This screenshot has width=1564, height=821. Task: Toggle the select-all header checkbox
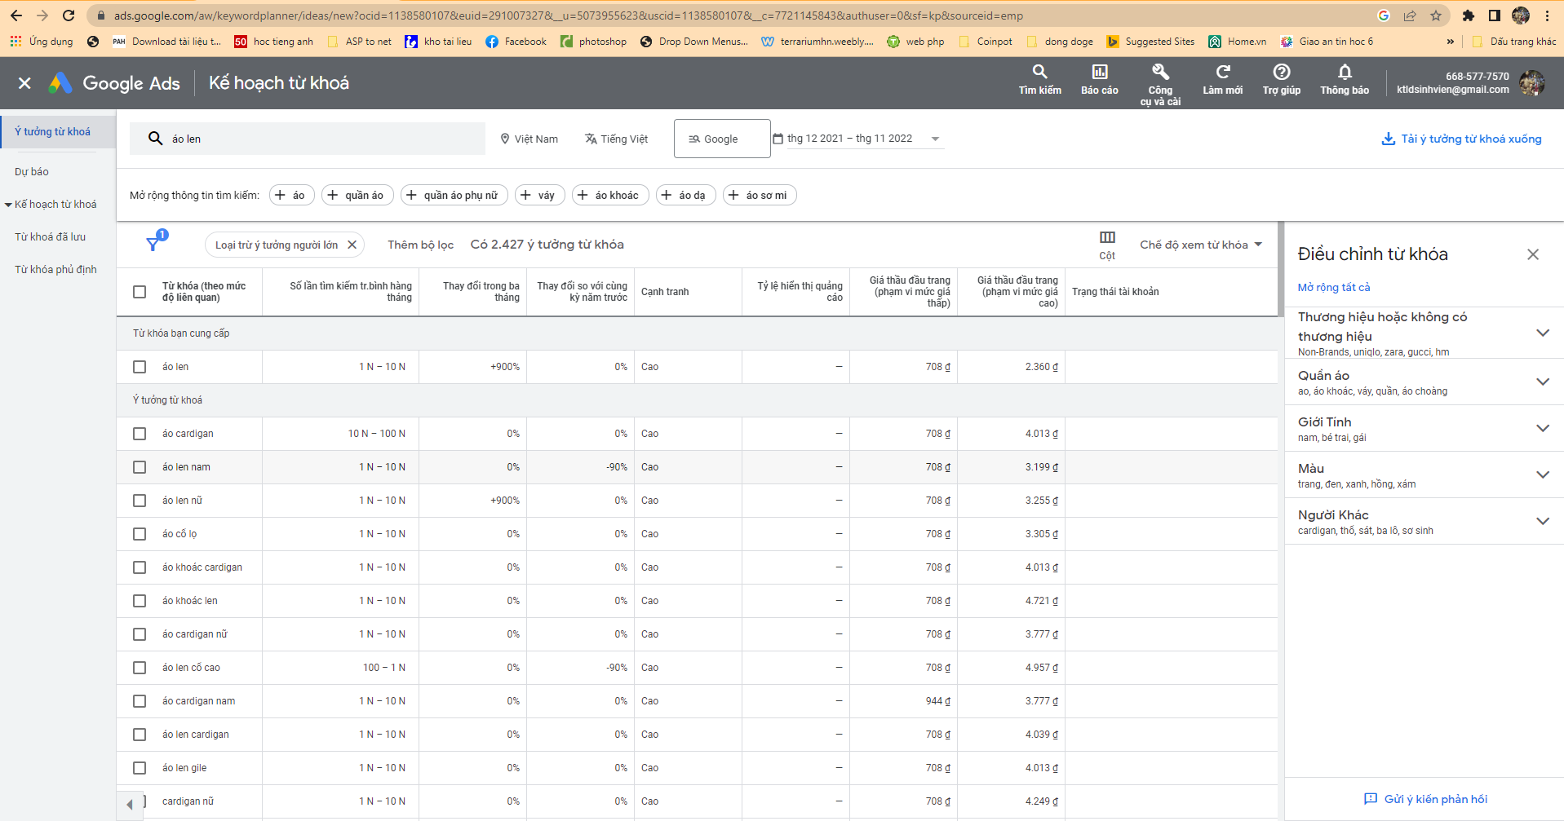(140, 292)
